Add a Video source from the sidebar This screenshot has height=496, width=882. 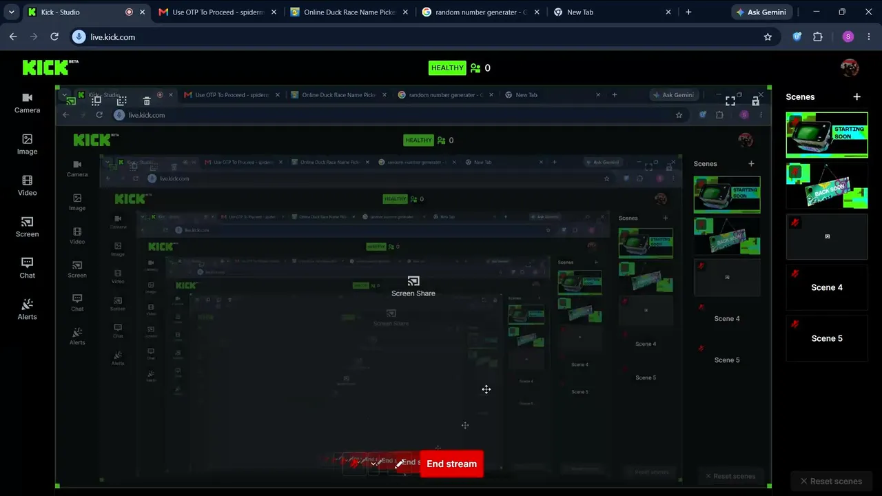point(28,185)
